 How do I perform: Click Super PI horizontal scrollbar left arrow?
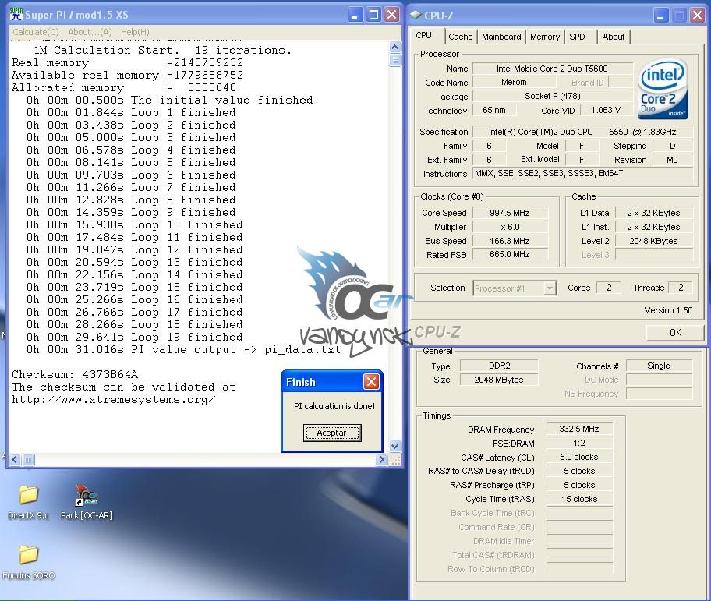pyautogui.click(x=15, y=460)
